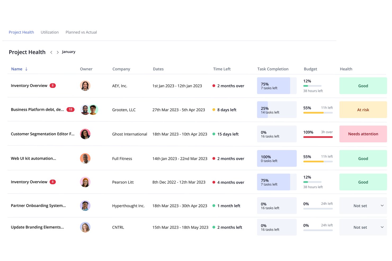Click the red 8 badge in Pearson Litt row

[x=53, y=182]
